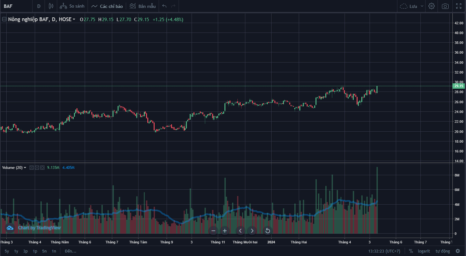Image resolution: width=466 pixels, height=256 pixels.
Task: Open the Các chỉ báo indicators dialog
Action: (107, 6)
